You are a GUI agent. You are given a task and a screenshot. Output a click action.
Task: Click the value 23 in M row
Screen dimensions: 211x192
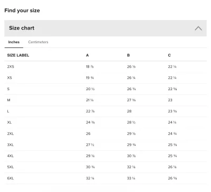tap(170, 100)
